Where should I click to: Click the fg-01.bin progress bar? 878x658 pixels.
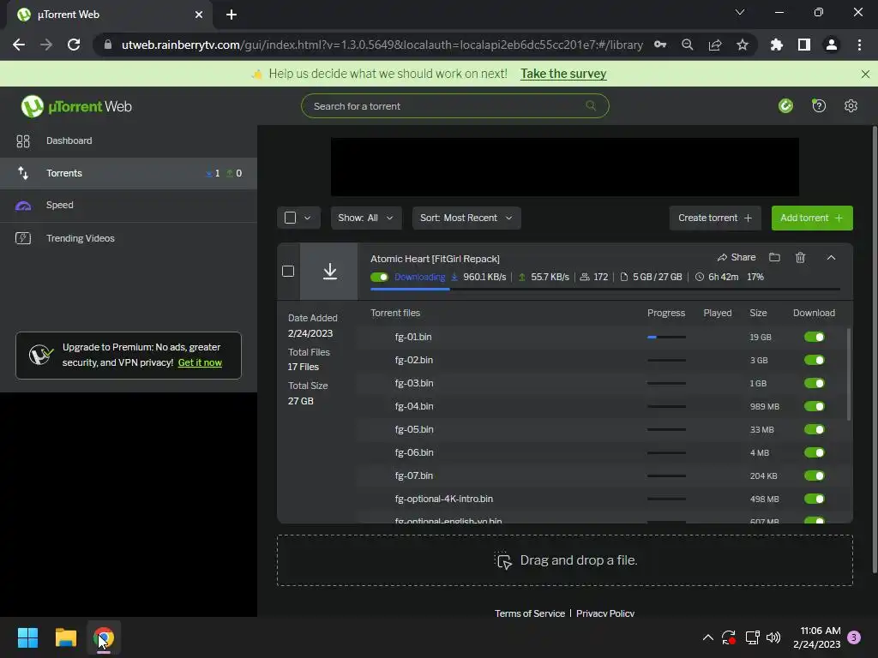[x=666, y=337]
